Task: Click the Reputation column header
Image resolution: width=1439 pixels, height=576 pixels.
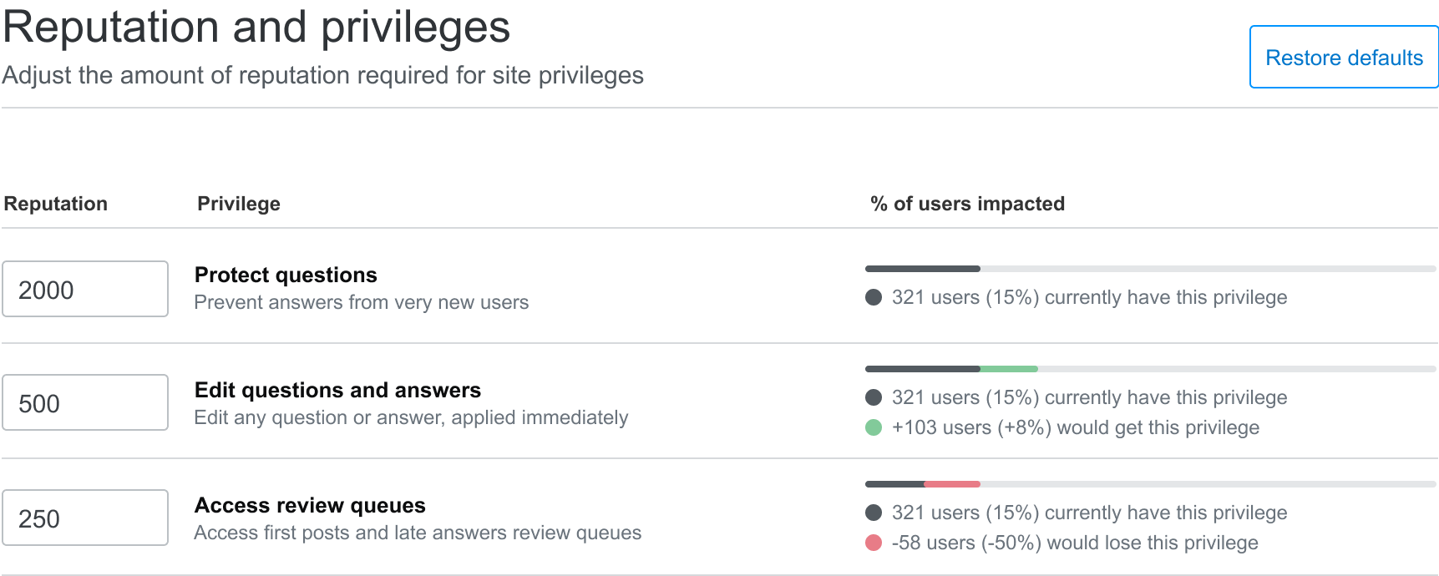Action: tap(56, 204)
